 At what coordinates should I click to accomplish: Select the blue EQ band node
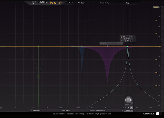coord(82,47)
